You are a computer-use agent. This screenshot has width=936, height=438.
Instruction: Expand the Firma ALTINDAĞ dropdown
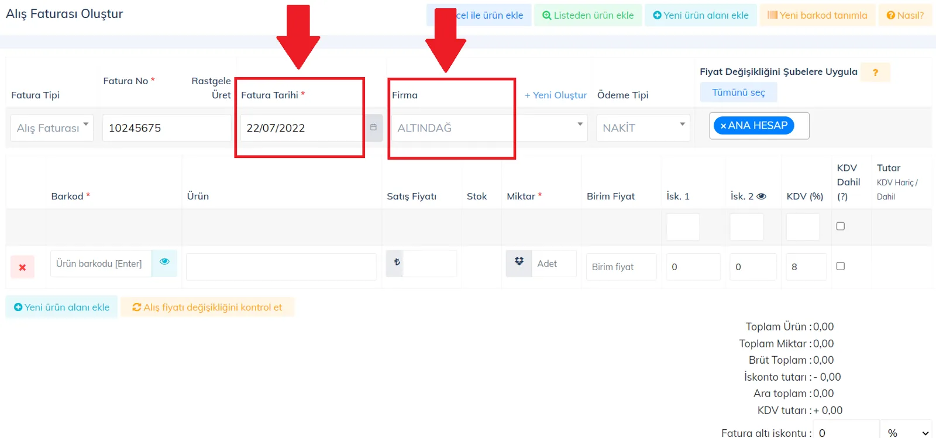489,127
